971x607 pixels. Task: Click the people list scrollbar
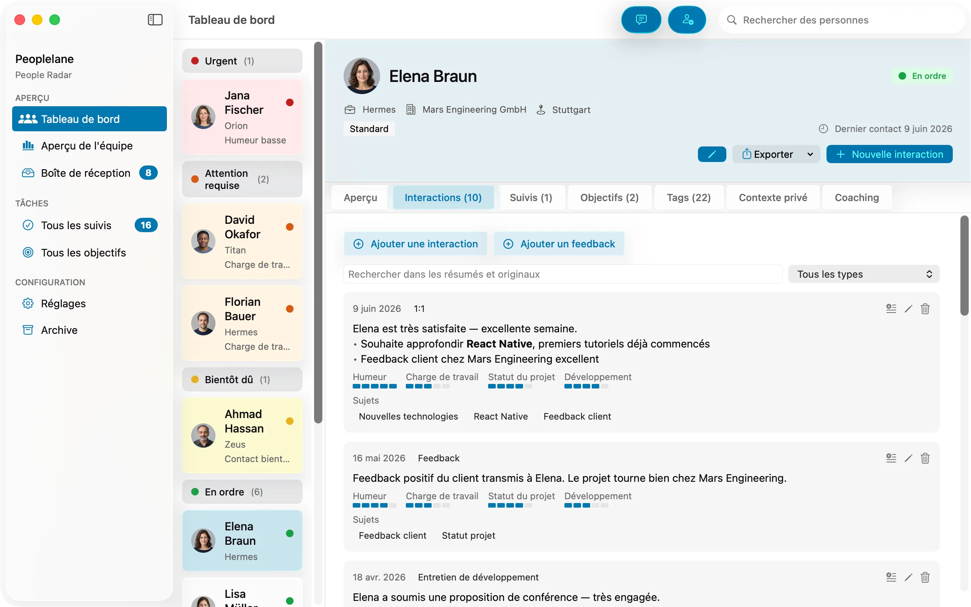click(318, 233)
